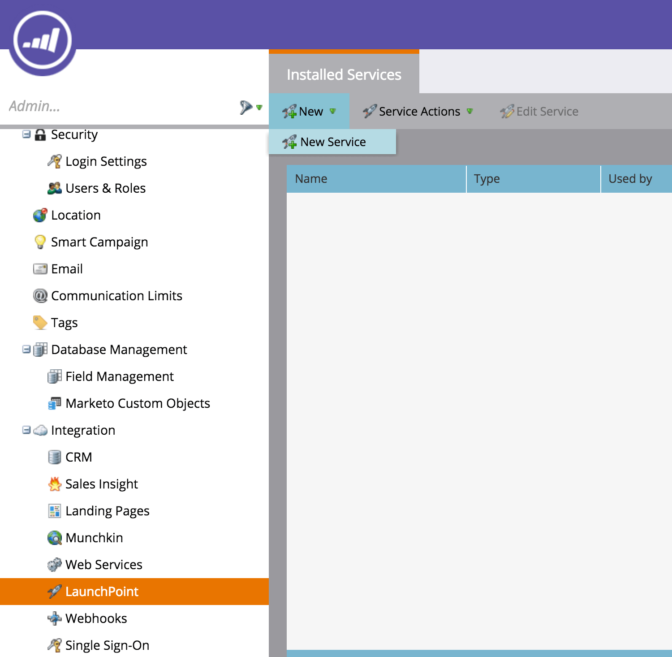Open Users & Roles admin page
672x657 pixels.
tap(105, 188)
